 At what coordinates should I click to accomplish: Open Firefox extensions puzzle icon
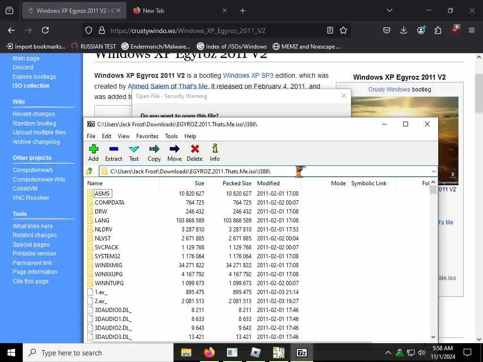(438, 30)
